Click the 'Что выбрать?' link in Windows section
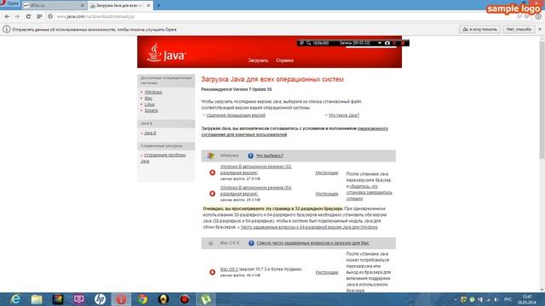 point(269,156)
